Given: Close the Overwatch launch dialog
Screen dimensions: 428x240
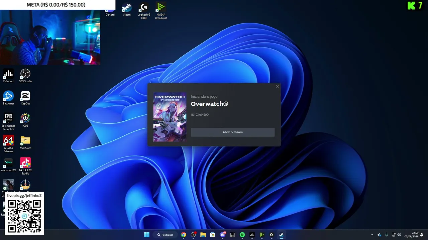Looking at the screenshot, I should click(x=277, y=87).
